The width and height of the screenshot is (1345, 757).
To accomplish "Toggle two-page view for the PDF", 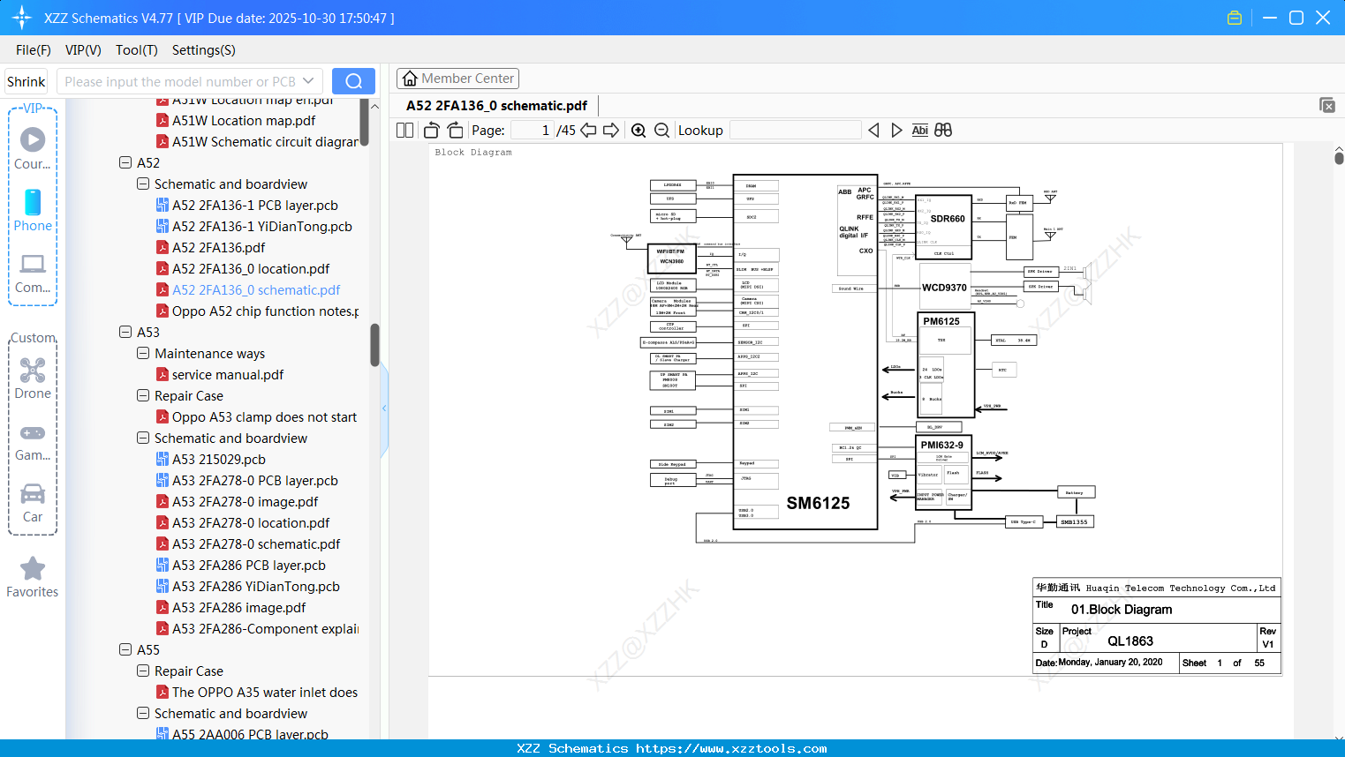I will (404, 130).
